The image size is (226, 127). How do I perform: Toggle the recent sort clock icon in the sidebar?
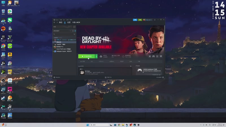tap(73, 31)
